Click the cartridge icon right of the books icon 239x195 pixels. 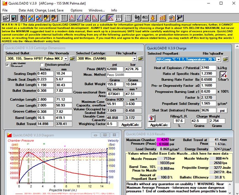pos(31,18)
